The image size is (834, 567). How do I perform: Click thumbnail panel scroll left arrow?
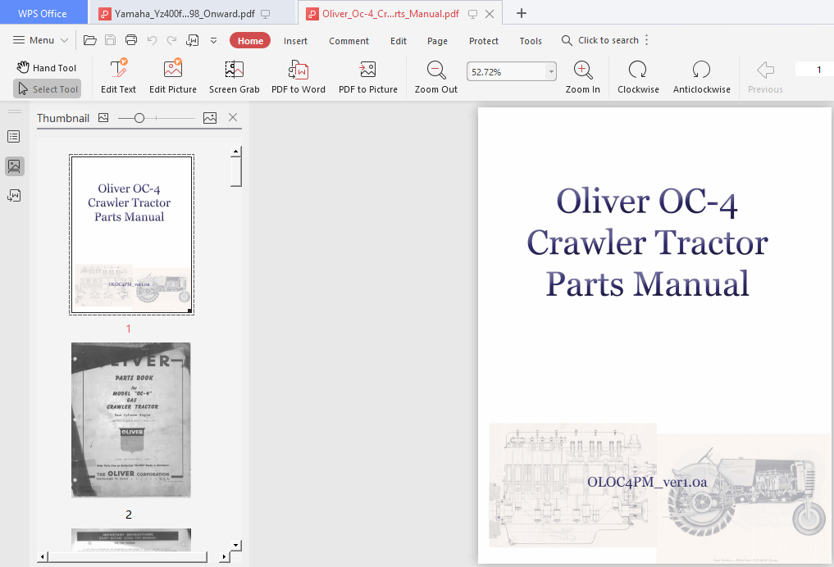coord(43,557)
